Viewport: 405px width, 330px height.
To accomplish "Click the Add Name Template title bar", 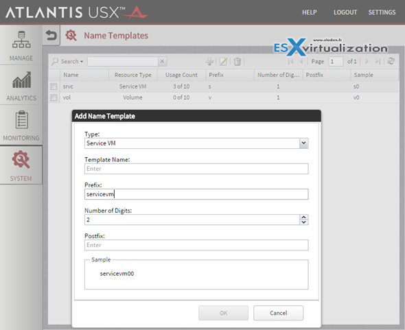I will pyautogui.click(x=196, y=116).
